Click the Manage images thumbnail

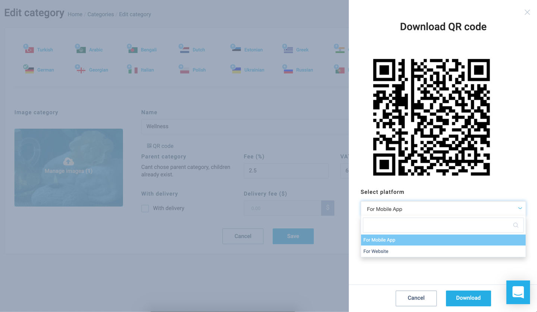69,167
